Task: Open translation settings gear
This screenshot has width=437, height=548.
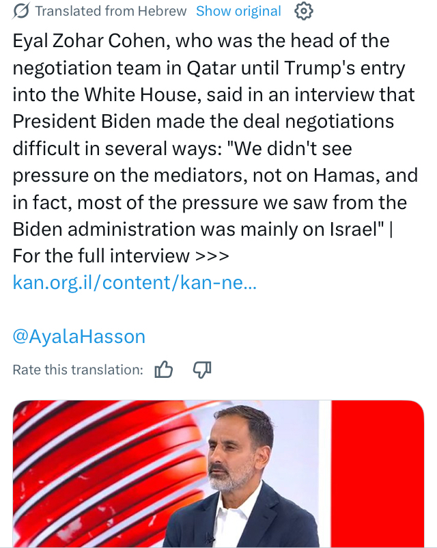Action: click(303, 11)
